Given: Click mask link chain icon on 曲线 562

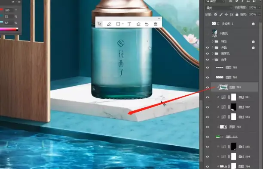Looking at the screenshot, I should (x=229, y=107).
